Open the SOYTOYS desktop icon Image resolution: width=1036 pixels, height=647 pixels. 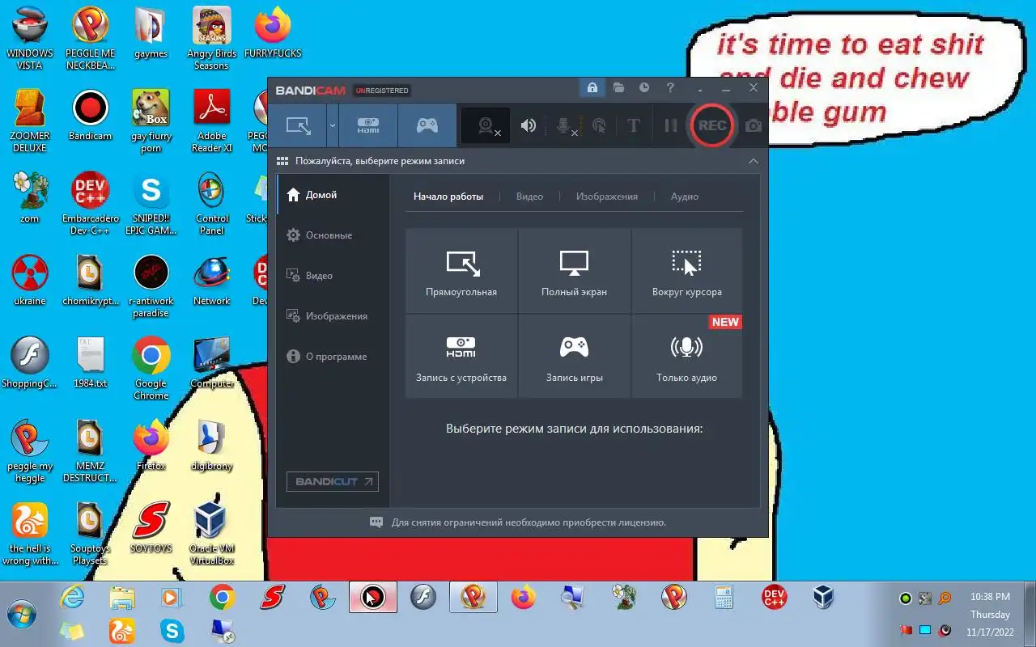151,528
